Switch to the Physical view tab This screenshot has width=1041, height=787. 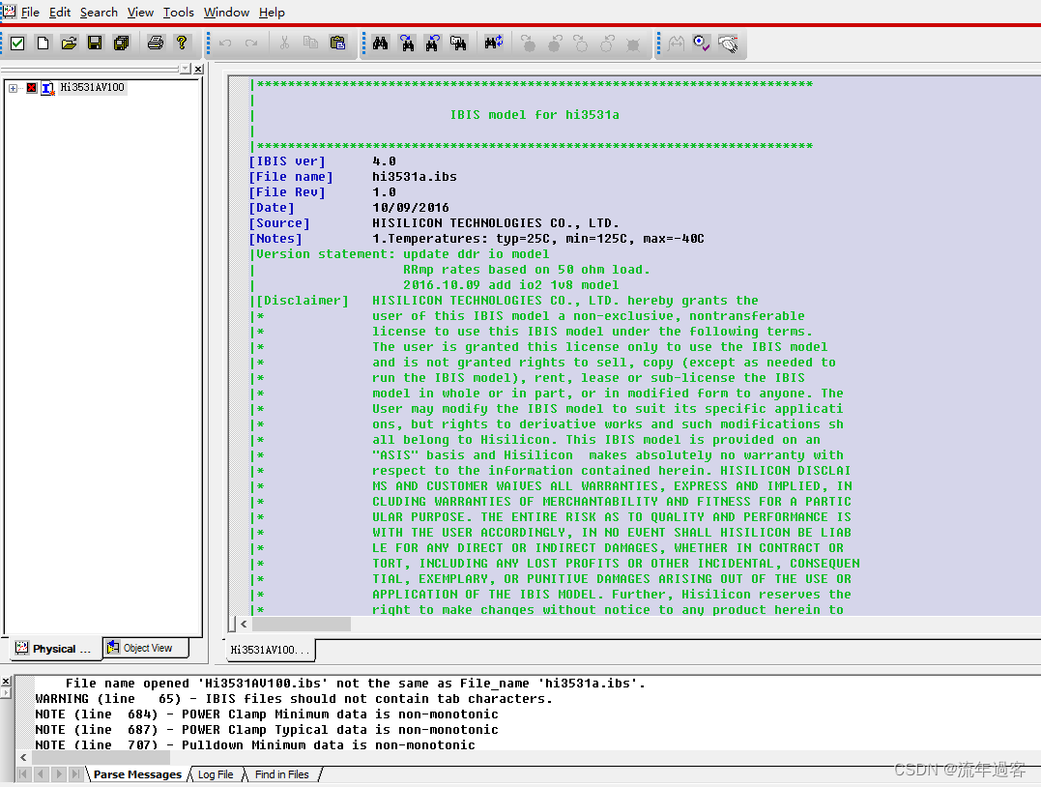click(54, 649)
